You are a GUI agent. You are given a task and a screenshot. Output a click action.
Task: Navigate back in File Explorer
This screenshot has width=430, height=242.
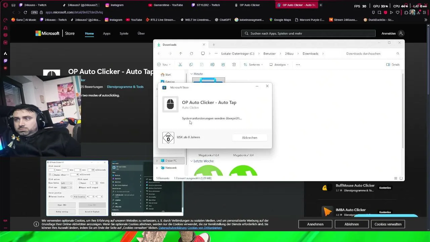(x=159, y=53)
